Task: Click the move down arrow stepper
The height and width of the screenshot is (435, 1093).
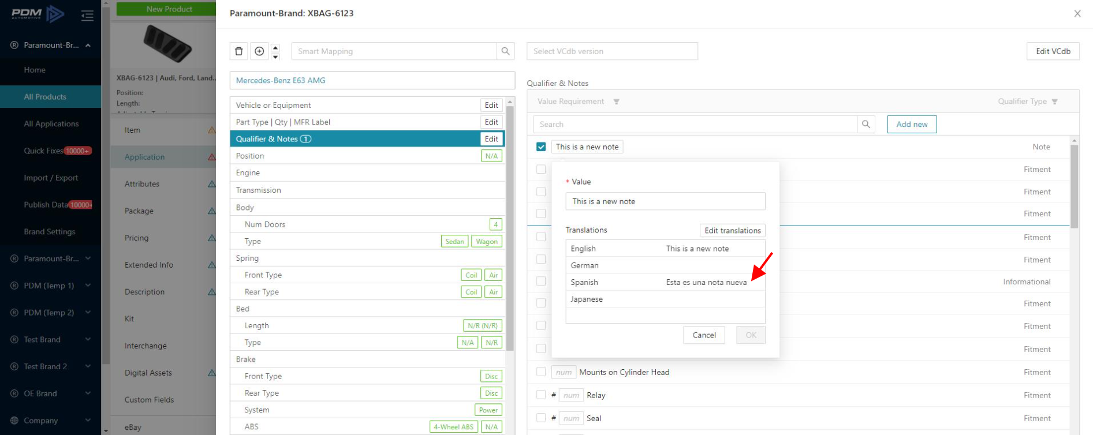Action: [275, 57]
